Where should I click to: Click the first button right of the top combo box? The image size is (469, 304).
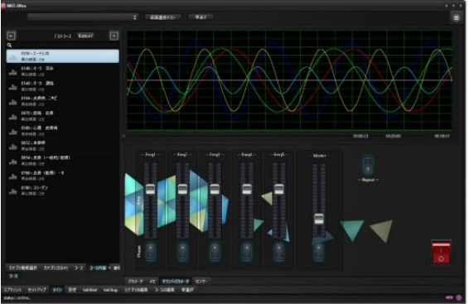(162, 17)
